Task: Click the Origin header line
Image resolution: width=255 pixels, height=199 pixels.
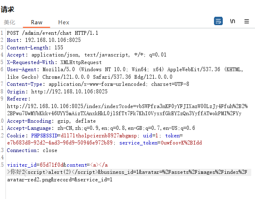Action: pyautogui.click(x=57, y=91)
